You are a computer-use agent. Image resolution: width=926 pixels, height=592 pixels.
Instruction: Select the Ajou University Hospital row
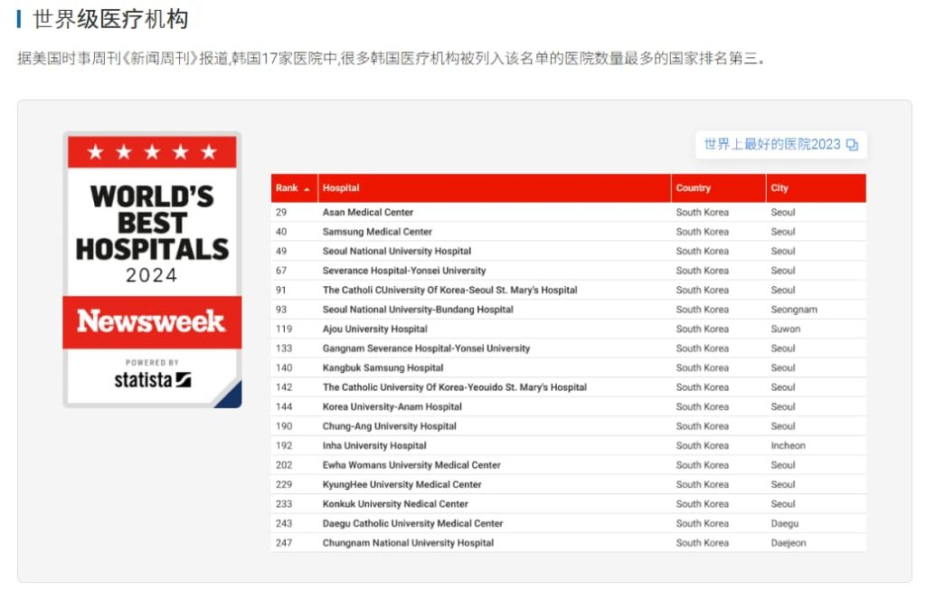pyautogui.click(x=375, y=329)
